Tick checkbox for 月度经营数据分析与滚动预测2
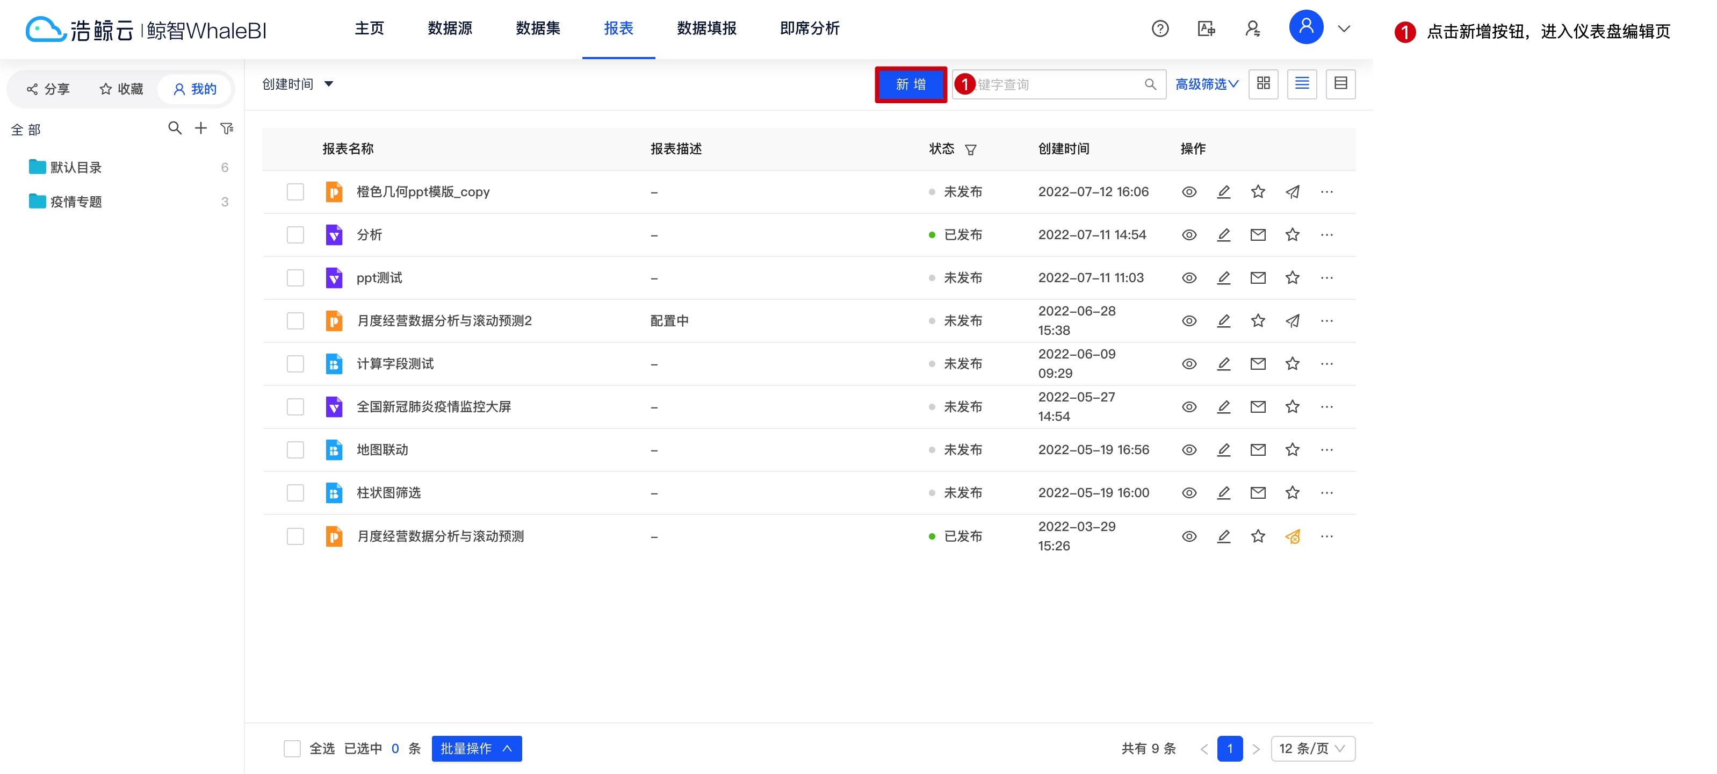This screenshot has width=1717, height=774. click(x=295, y=321)
